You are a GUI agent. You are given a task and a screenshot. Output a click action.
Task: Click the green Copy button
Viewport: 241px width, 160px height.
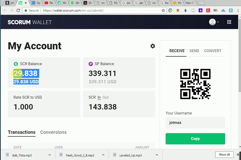195,139
